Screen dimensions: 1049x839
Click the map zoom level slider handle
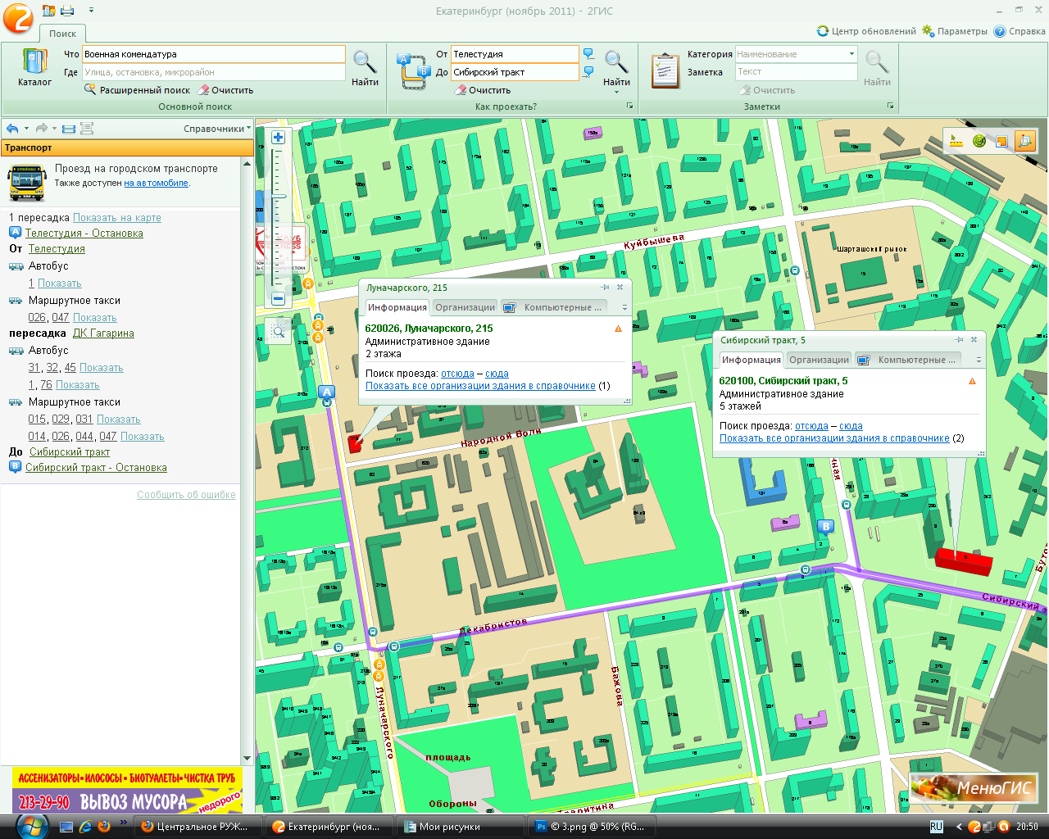coord(279,197)
